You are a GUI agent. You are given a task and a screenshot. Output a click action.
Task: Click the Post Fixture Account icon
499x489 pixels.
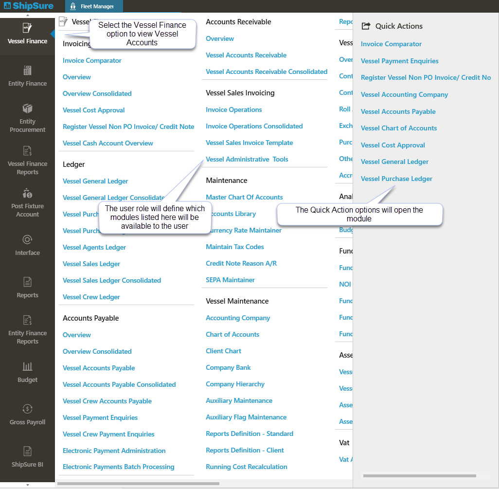(27, 194)
